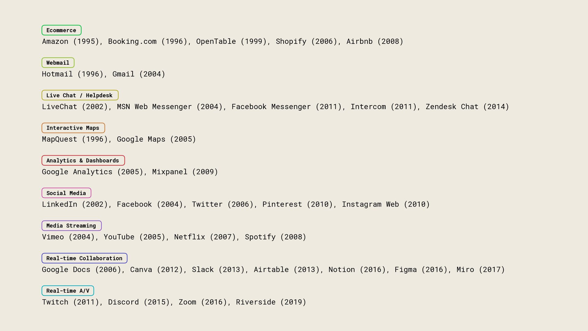Screen dimensions: 588x331
Task: Click the Live Chat / Helpdesk tag
Action: (x=80, y=95)
